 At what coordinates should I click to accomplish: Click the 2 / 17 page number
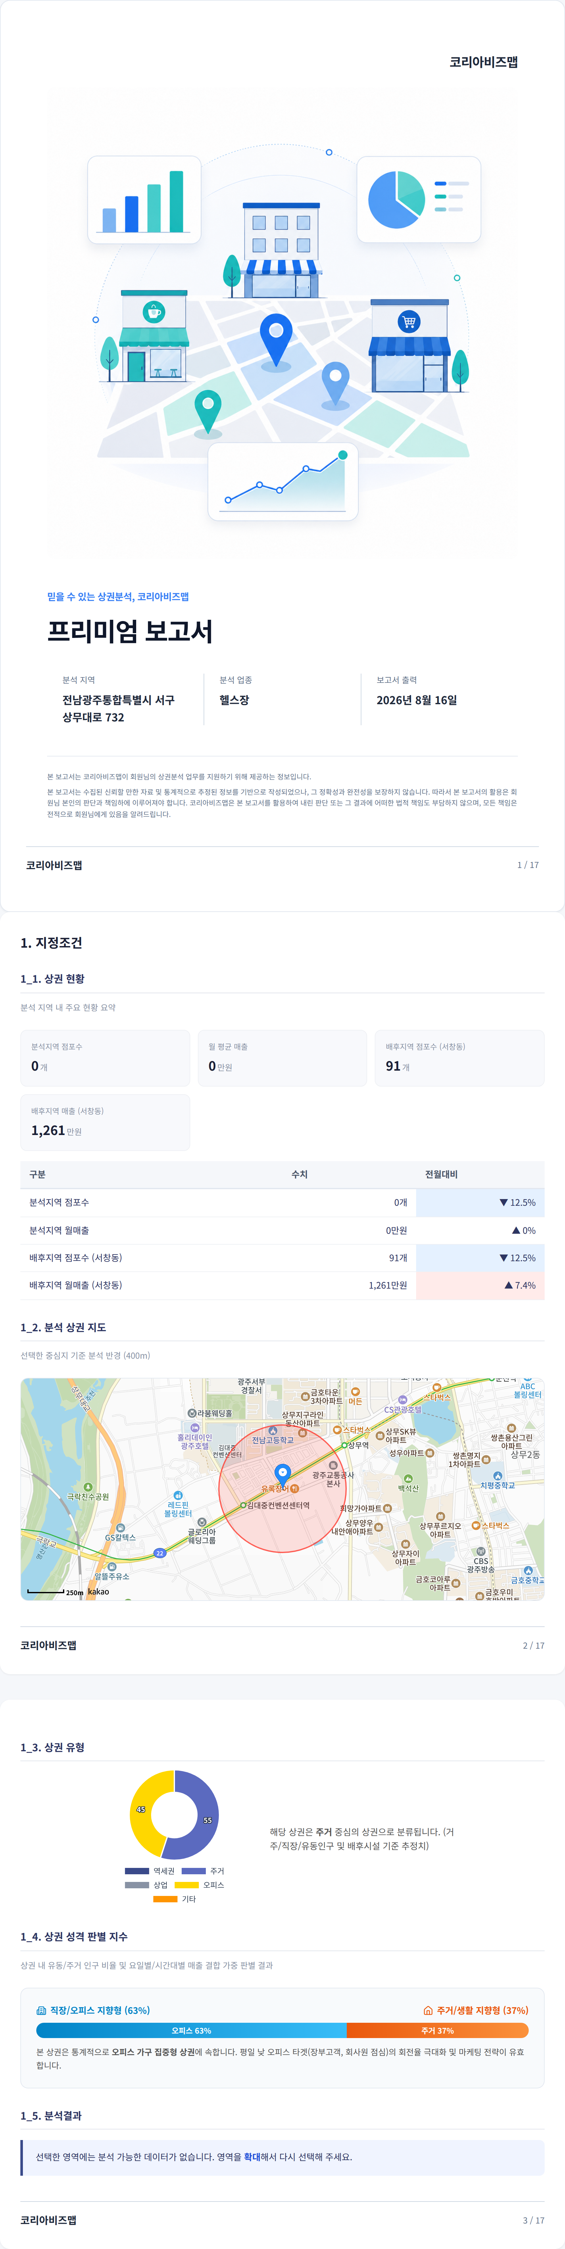(x=534, y=1646)
